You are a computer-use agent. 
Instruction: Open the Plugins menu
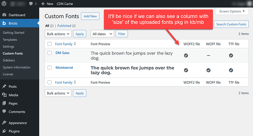14,131
